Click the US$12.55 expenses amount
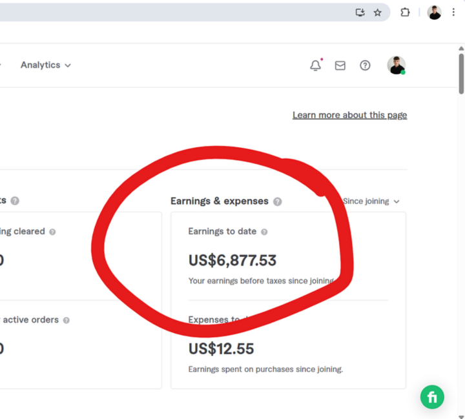This screenshot has width=465, height=419. coord(222,349)
